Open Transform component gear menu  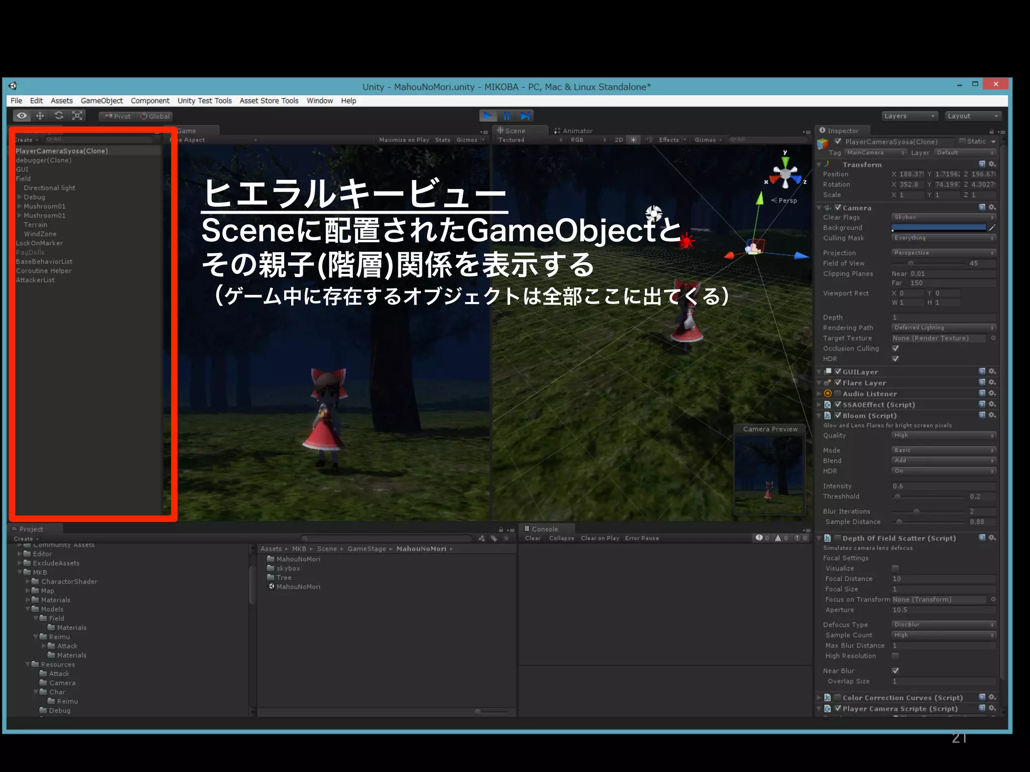[992, 164]
